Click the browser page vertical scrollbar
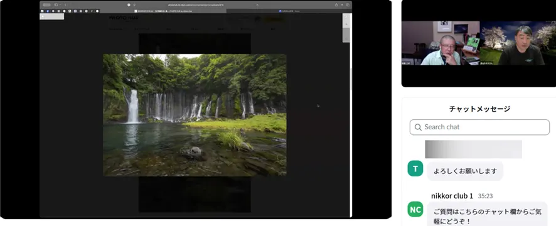This screenshot has width=556, height=226. tap(351, 78)
